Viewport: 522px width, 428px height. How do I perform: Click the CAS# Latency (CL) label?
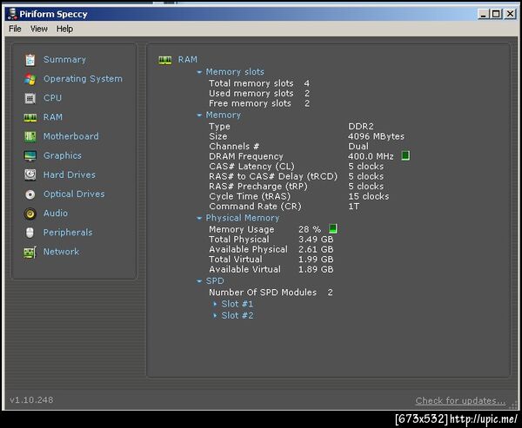tap(251, 167)
